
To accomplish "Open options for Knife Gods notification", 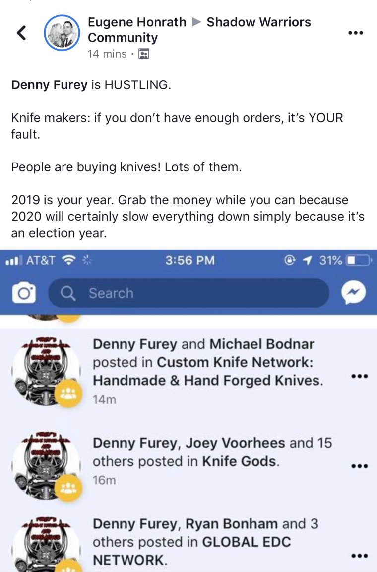I will point(359,466).
